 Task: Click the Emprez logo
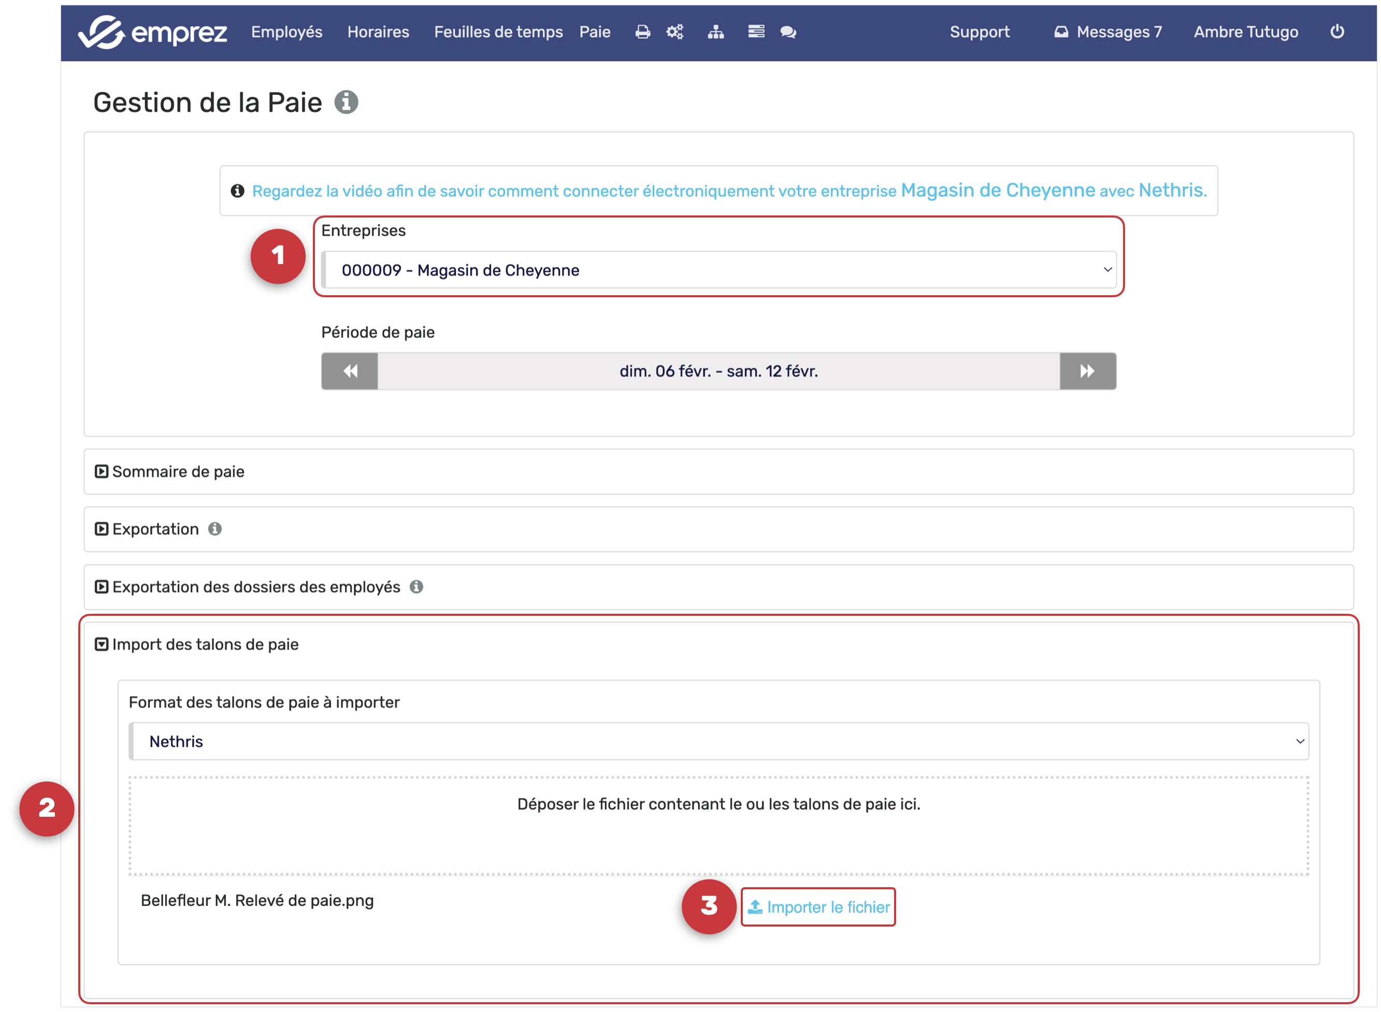pyautogui.click(x=153, y=32)
